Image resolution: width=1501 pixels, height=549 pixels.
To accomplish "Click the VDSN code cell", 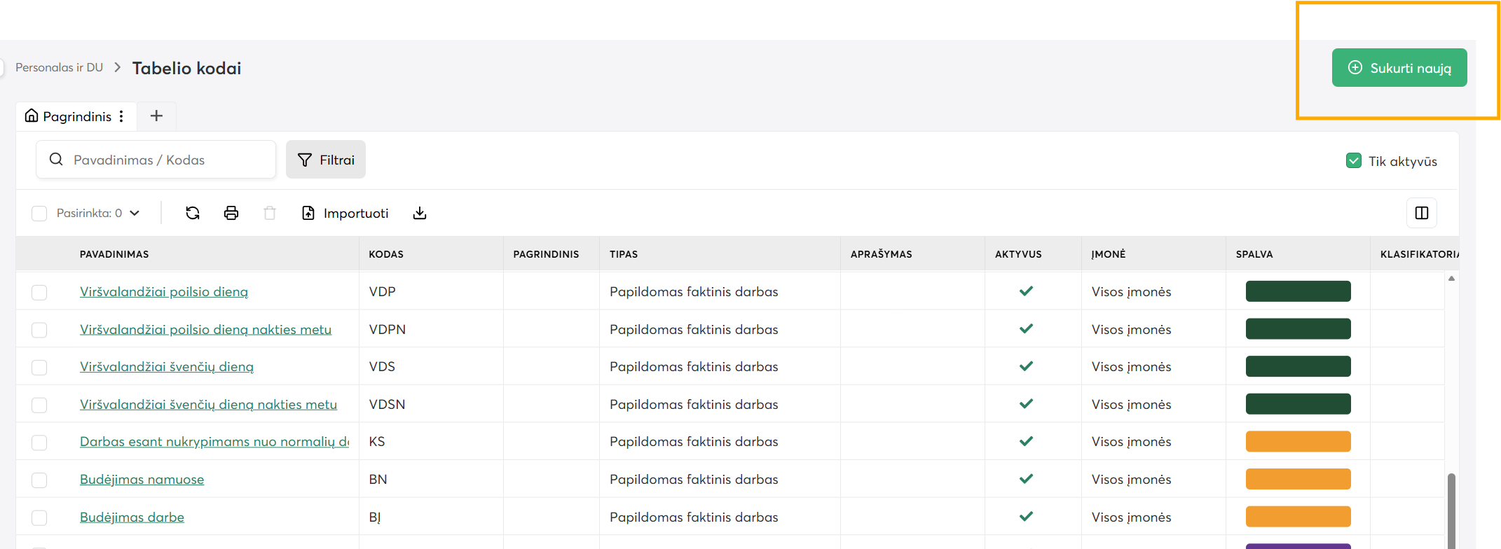I will point(388,404).
